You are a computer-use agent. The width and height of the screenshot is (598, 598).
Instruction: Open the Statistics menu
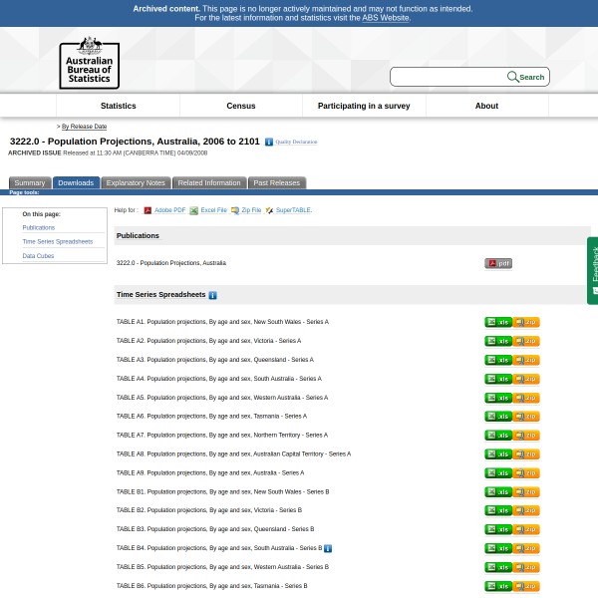[x=118, y=106]
